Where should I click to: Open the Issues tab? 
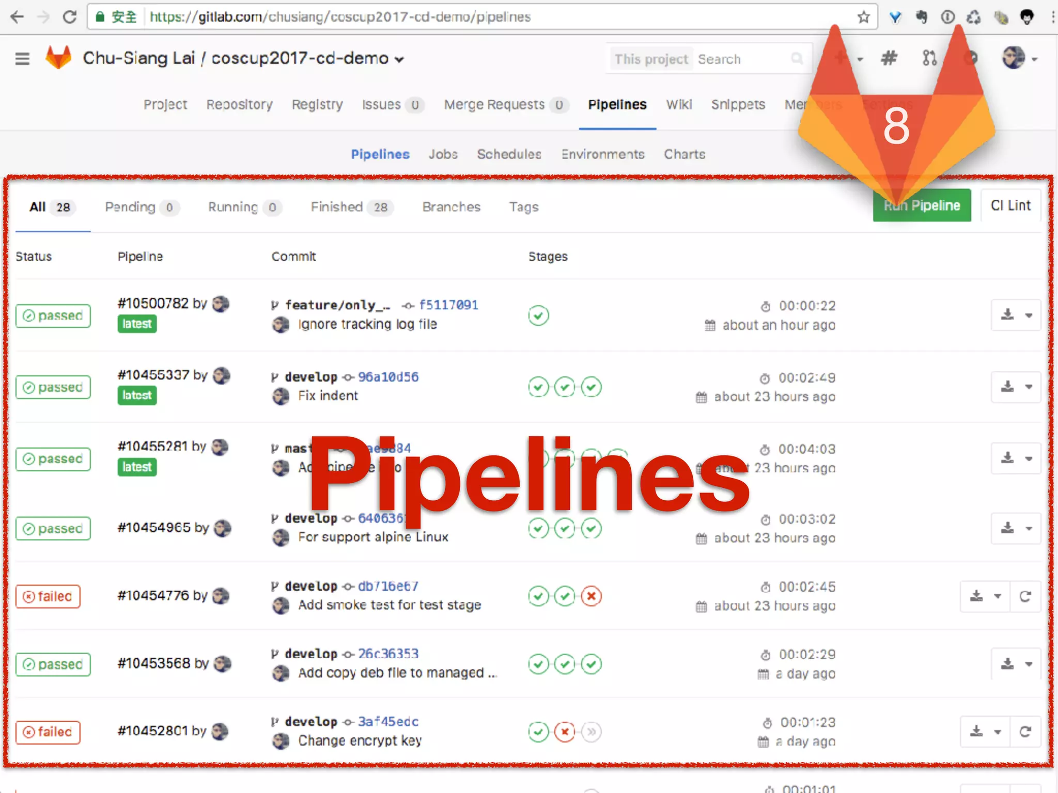coord(393,105)
